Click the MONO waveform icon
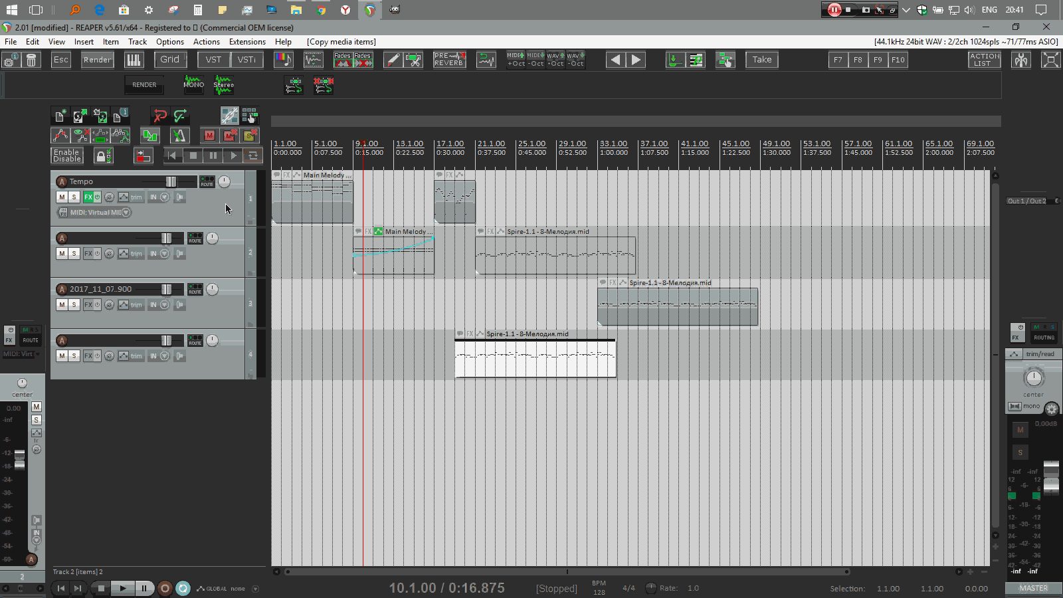Viewport: 1063px width, 598px height. click(x=194, y=84)
